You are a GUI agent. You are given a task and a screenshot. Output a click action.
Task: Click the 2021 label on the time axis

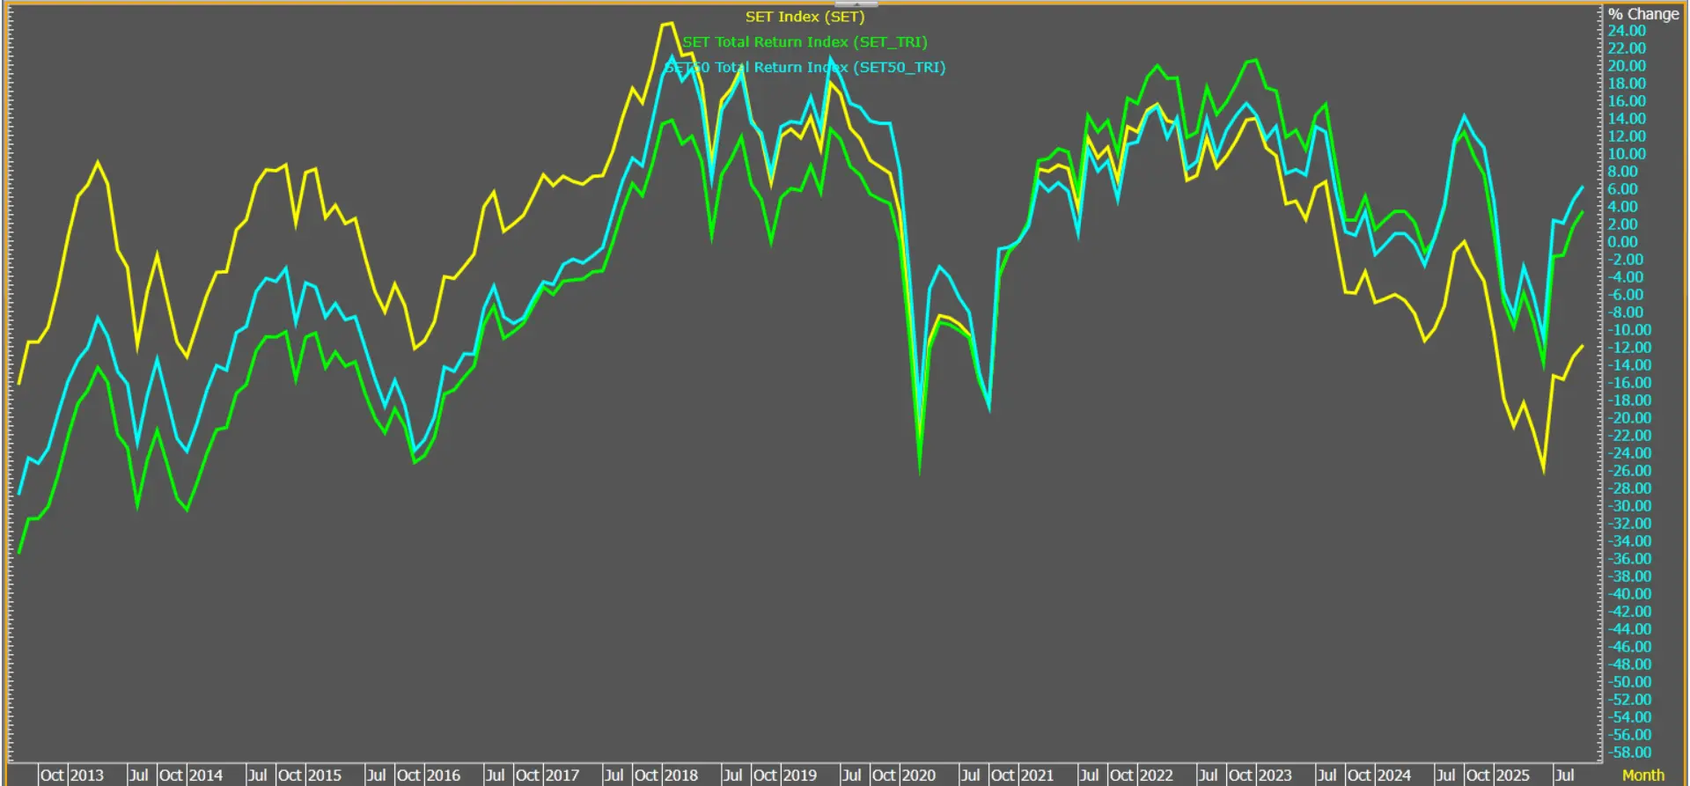1036,775
